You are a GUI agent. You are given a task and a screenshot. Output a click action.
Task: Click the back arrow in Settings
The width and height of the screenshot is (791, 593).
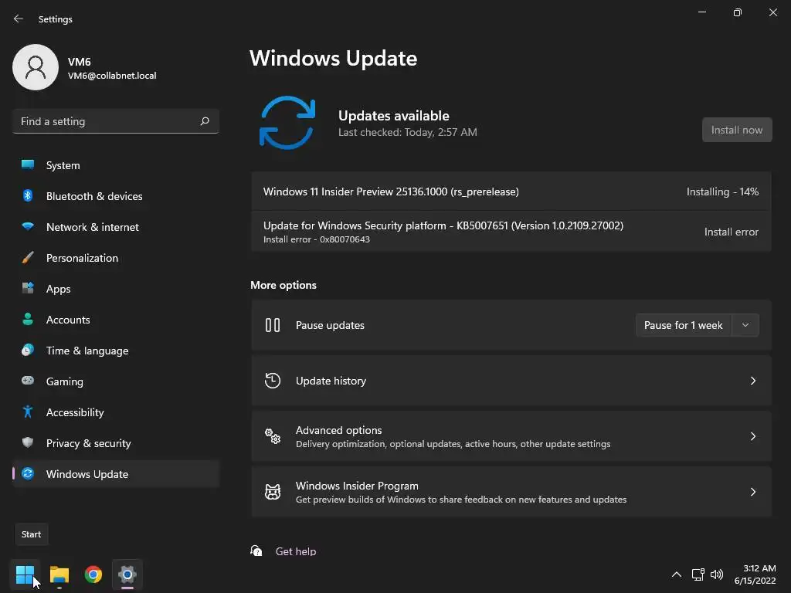pos(19,19)
